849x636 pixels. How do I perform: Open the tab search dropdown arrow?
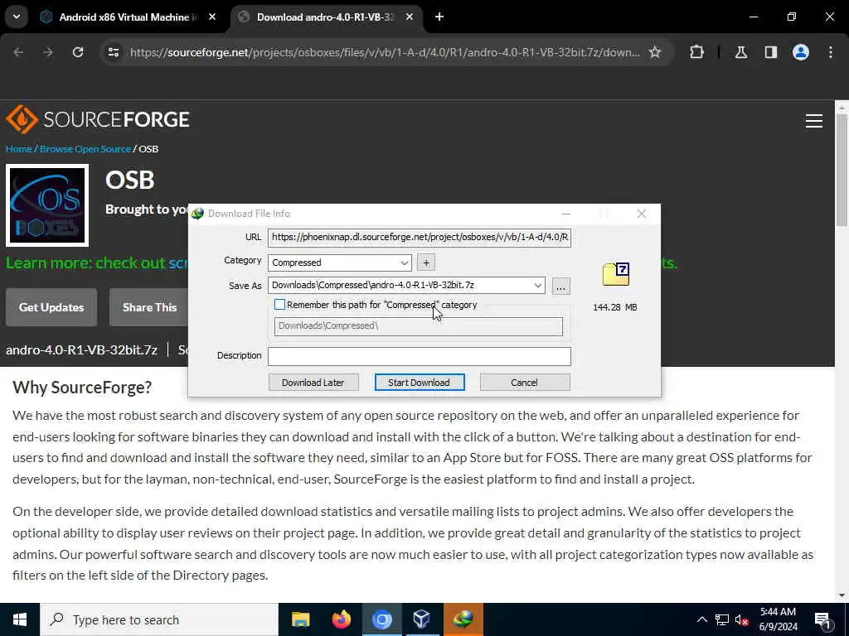(17, 17)
